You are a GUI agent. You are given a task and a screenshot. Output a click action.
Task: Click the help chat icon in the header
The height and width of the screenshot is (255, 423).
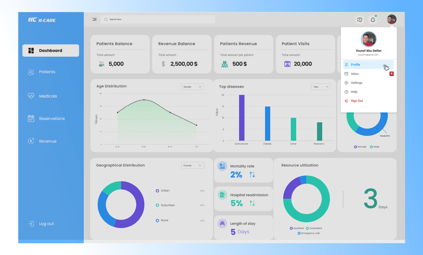pos(360,19)
